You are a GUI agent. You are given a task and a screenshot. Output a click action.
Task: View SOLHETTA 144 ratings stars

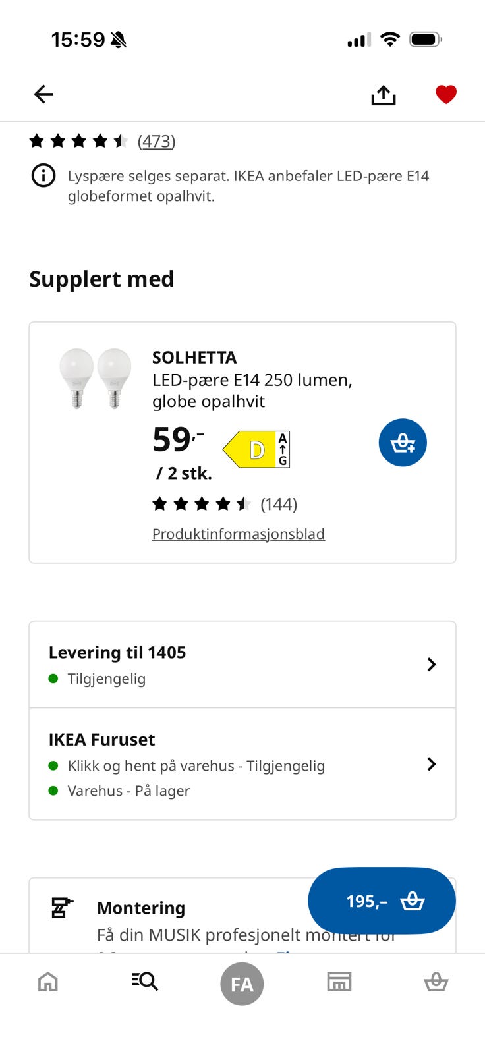click(x=201, y=505)
